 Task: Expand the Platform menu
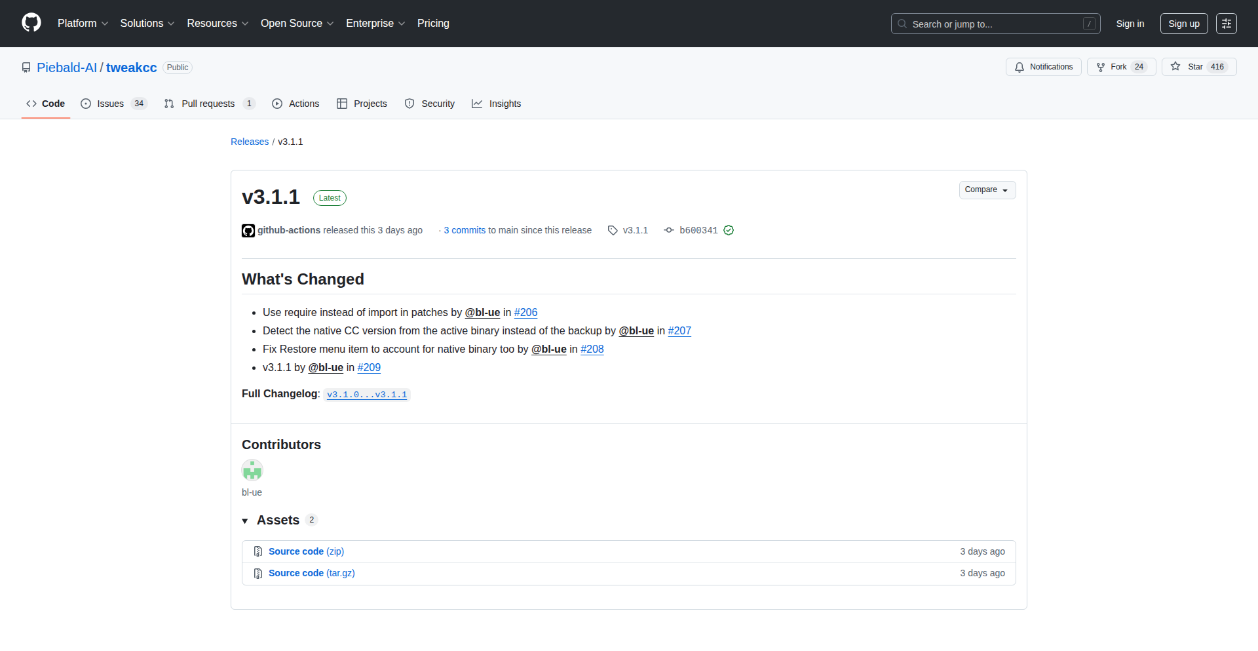(x=83, y=24)
